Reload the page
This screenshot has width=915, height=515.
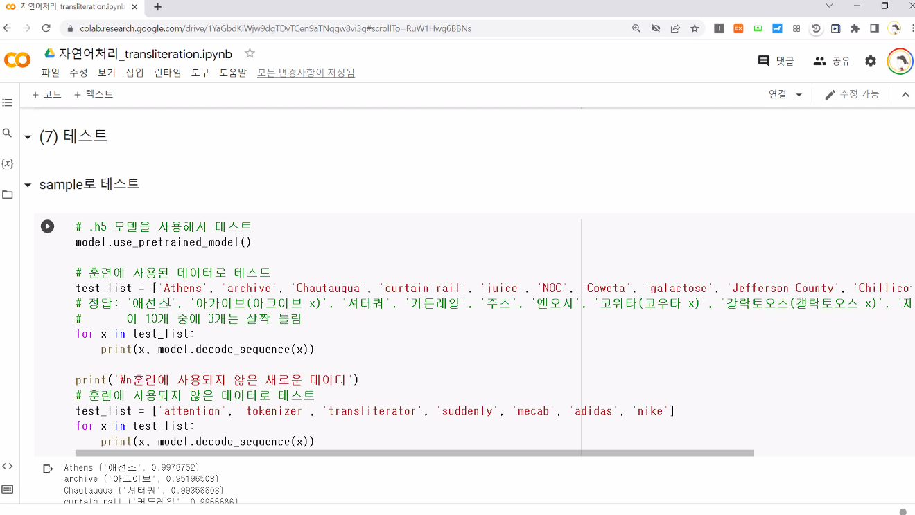[46, 28]
